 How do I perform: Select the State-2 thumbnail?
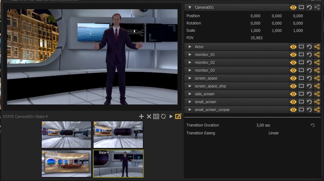pos(118,135)
